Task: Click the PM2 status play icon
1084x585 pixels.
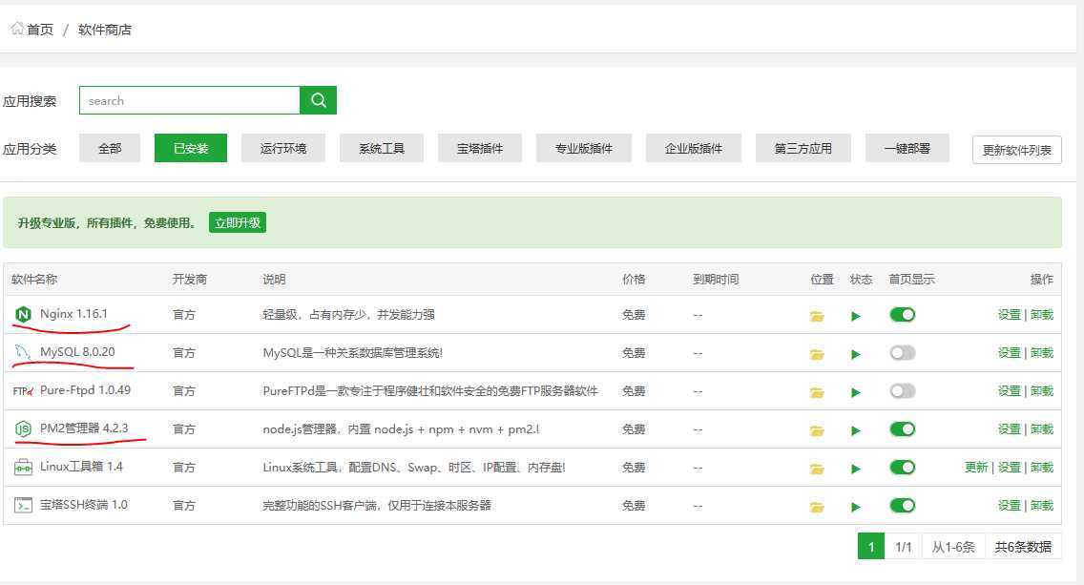Action: click(856, 430)
